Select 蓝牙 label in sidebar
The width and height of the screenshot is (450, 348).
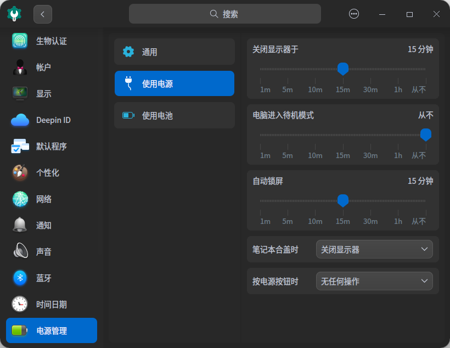click(x=44, y=278)
